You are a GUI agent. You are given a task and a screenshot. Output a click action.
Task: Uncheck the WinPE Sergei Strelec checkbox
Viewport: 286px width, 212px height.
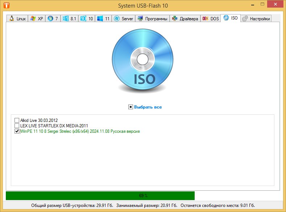(17, 132)
